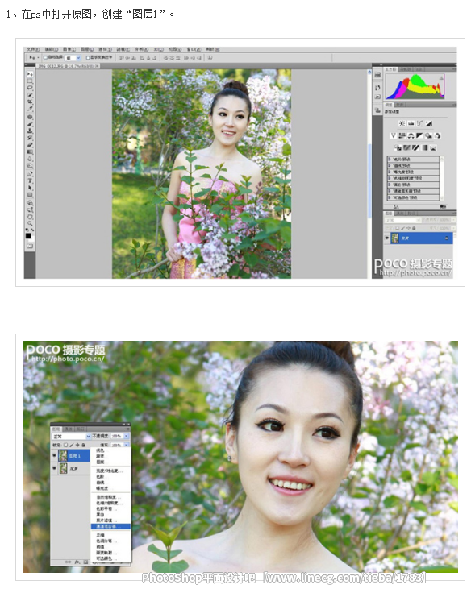Open 不透明度 arrow in floating Layers panel
The width and height of the screenshot is (471, 593).
(126, 436)
